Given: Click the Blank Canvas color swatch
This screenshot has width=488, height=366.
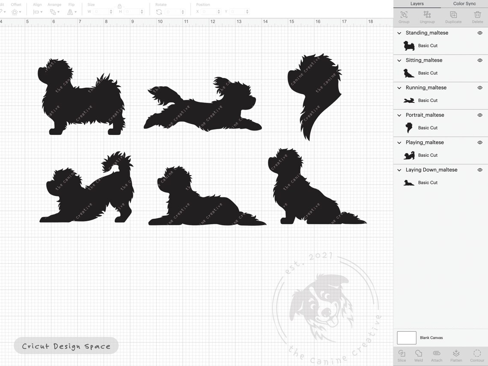Looking at the screenshot, I should coord(406,338).
